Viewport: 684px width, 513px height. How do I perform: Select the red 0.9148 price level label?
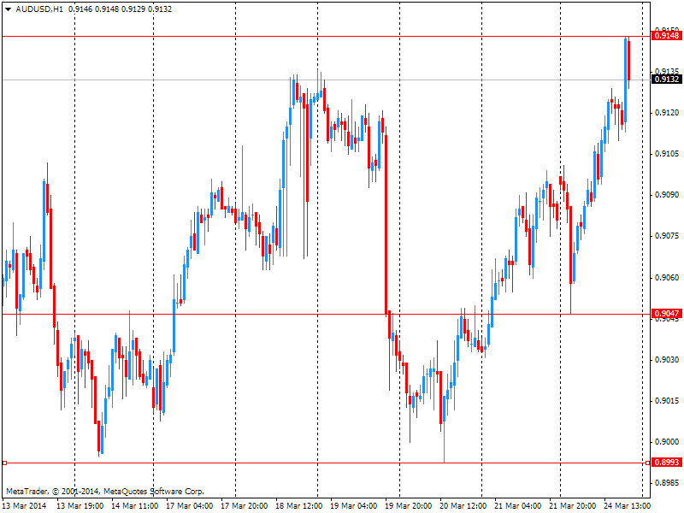pyautogui.click(x=667, y=36)
